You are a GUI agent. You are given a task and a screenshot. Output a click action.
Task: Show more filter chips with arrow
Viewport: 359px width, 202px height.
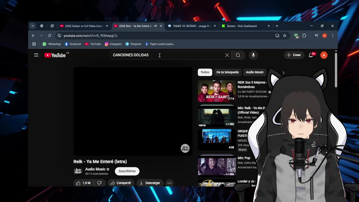283,73
